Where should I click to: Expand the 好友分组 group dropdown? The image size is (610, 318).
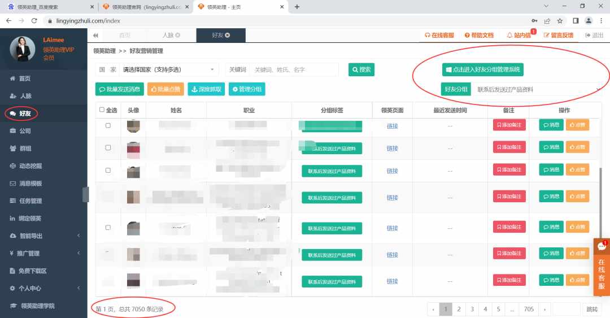(538, 89)
